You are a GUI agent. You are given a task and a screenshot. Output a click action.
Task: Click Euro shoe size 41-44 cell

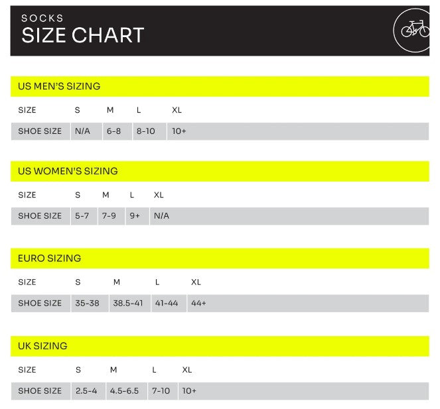coord(166,303)
